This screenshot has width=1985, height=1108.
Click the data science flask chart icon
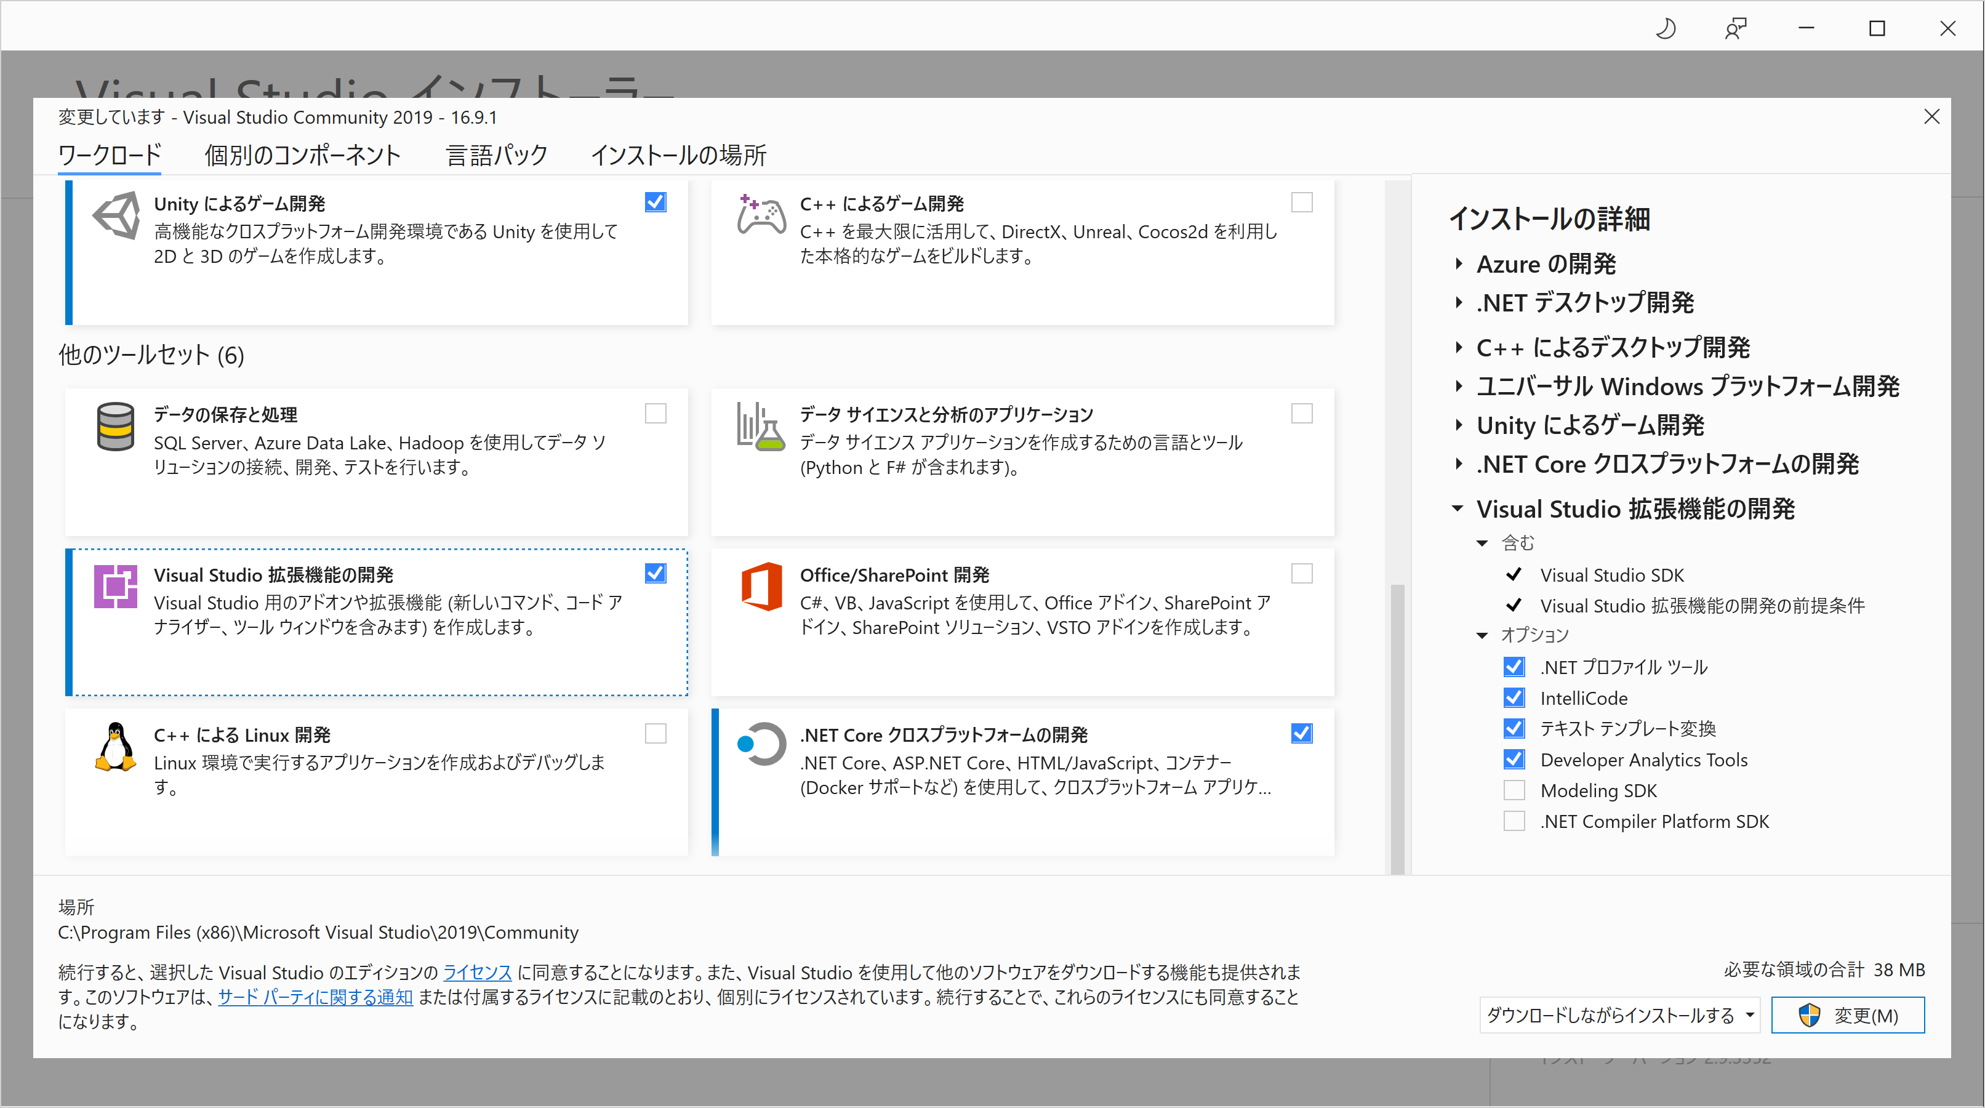(761, 426)
